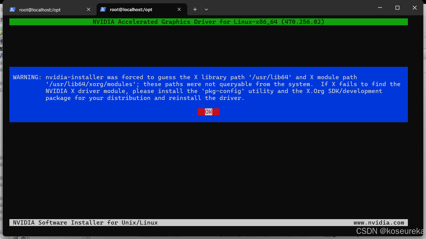The image size is (426, 239).
Task: Click the NVIDIA Software Installer for Unix/Linux footer text
Action: click(x=85, y=223)
